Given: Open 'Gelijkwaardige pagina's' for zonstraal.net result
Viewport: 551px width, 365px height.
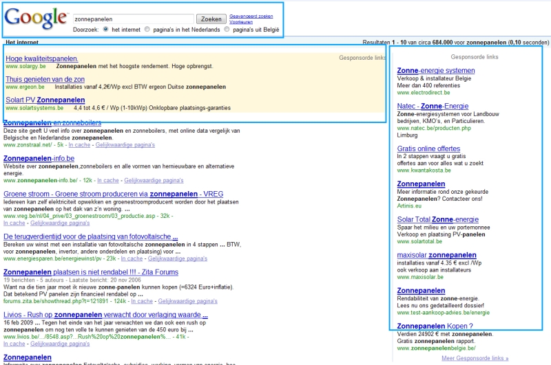Looking at the screenshot, I should (x=125, y=145).
